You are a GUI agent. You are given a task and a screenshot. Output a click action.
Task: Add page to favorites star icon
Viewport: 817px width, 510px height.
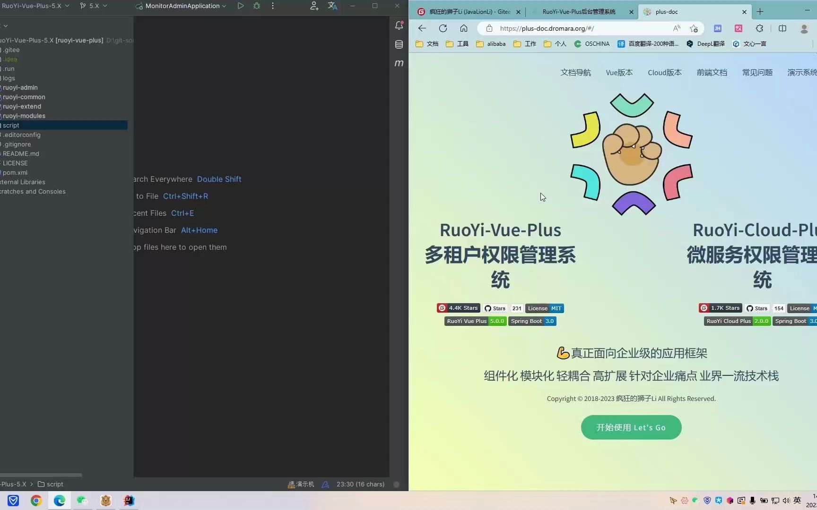[x=694, y=28]
